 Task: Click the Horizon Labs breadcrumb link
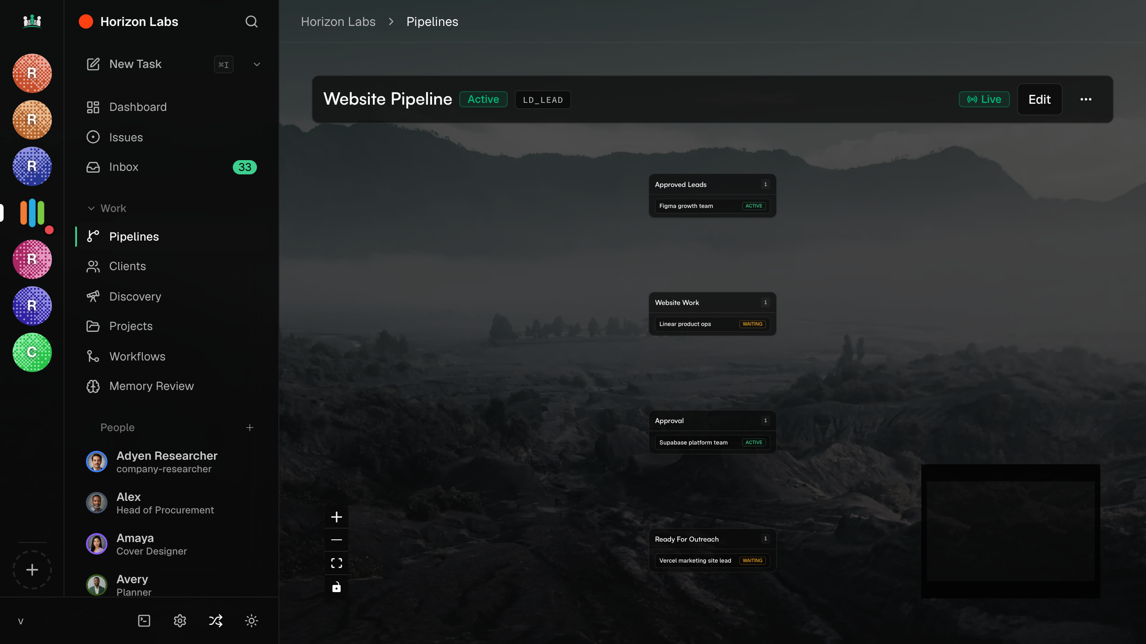(x=338, y=21)
